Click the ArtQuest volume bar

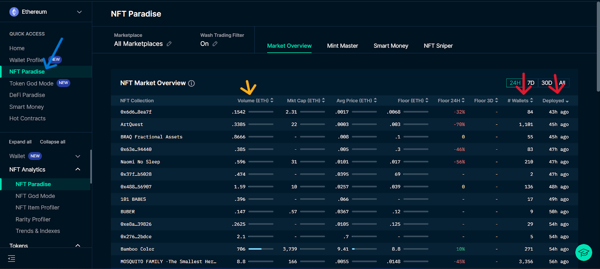pyautogui.click(x=261, y=124)
